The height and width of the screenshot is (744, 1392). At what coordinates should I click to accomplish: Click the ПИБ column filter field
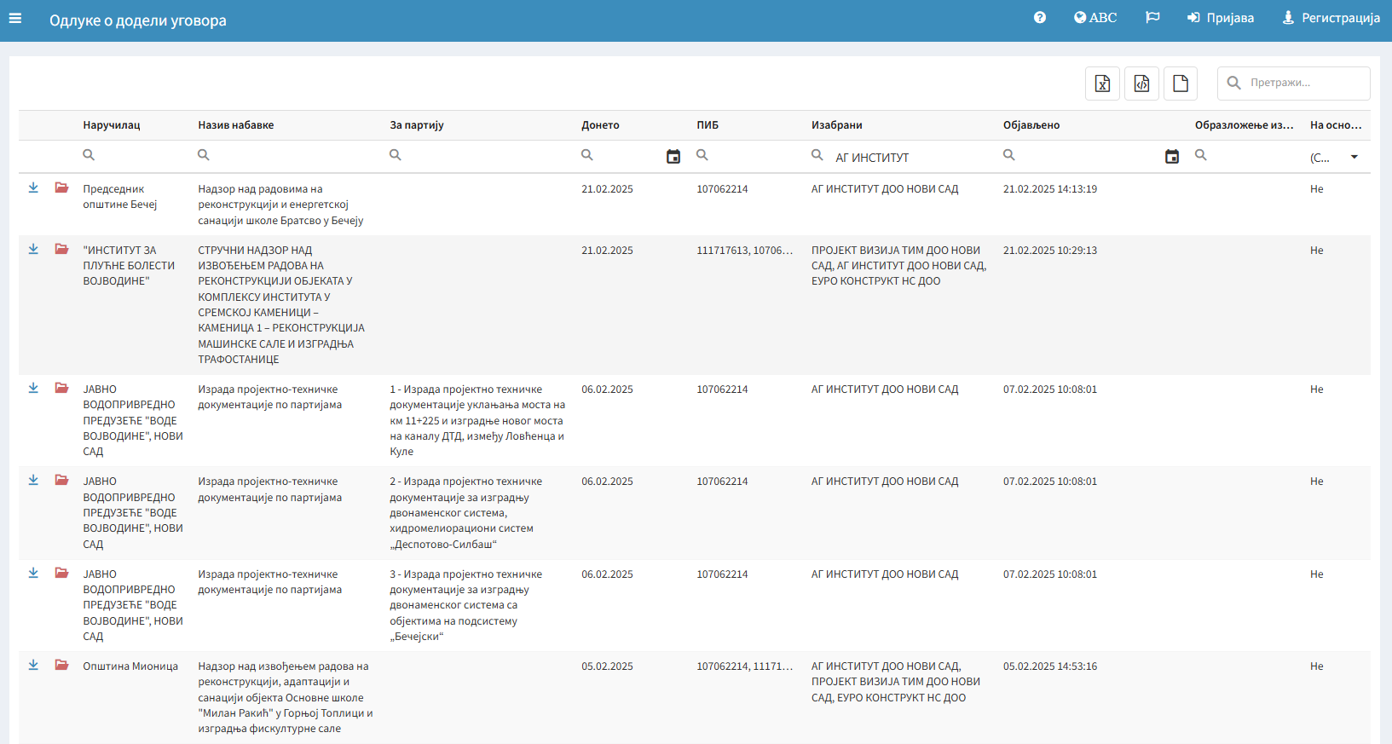[746, 156]
